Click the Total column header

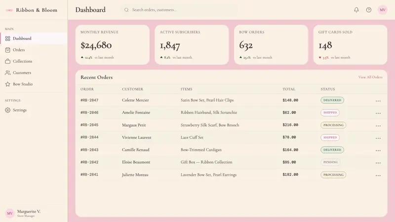(x=289, y=89)
